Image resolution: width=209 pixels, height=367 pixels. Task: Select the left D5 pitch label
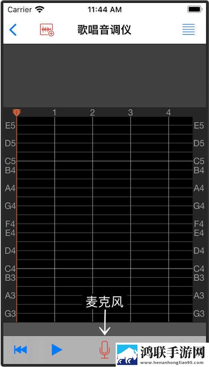pos(10,143)
